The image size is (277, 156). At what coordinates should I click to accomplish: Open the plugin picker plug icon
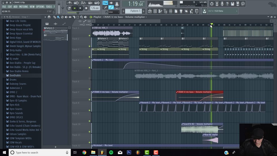(x=181, y=11)
